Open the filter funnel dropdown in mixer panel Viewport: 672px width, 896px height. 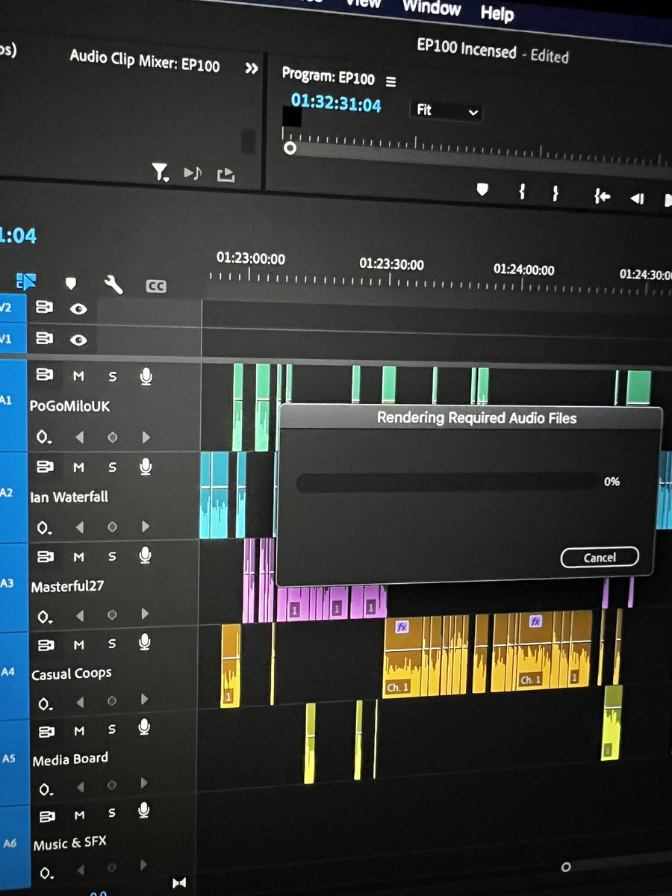pos(161,173)
